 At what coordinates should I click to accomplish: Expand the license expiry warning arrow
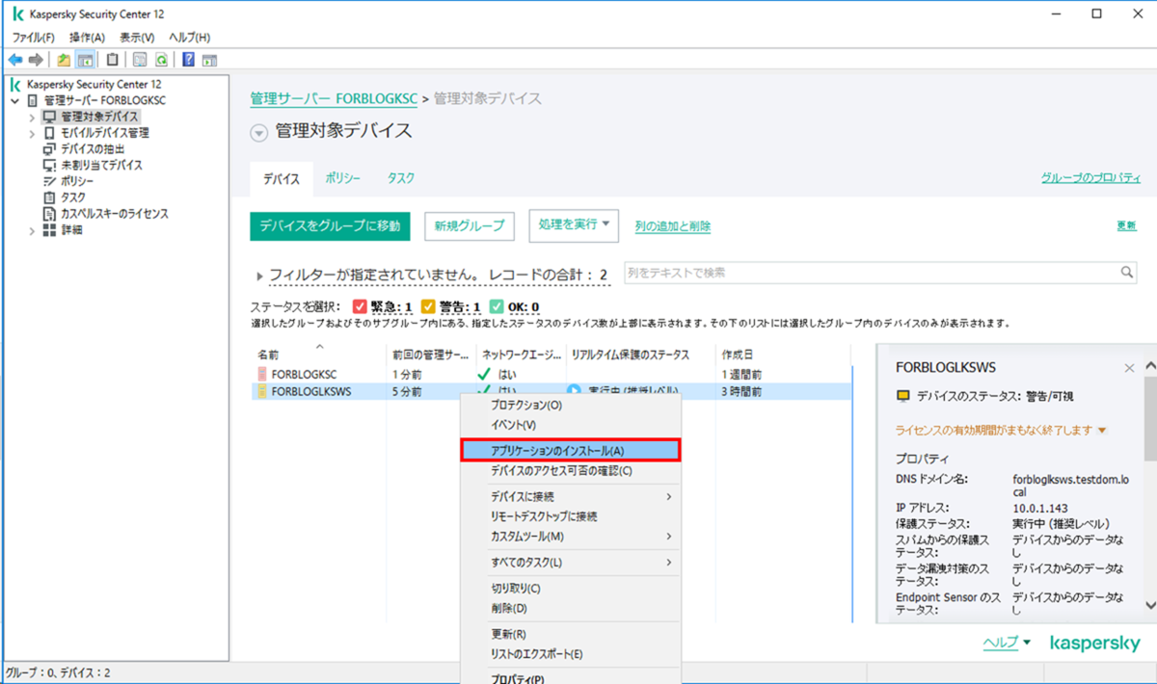coord(1102,431)
